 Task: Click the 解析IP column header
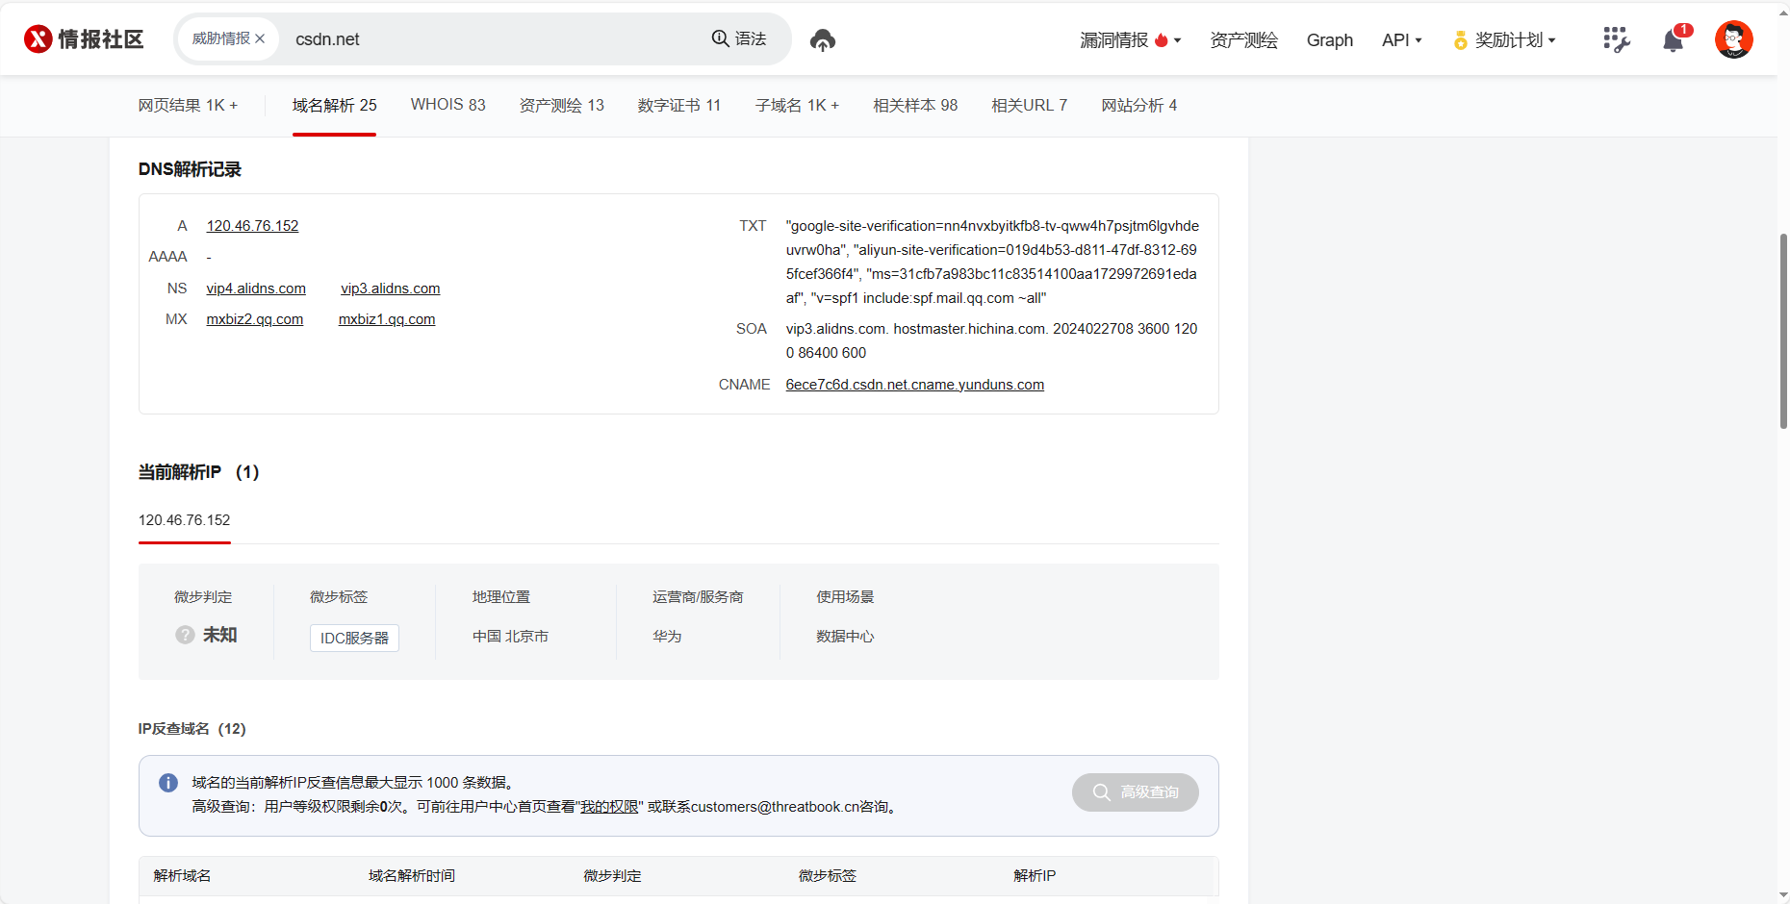[x=1035, y=876]
